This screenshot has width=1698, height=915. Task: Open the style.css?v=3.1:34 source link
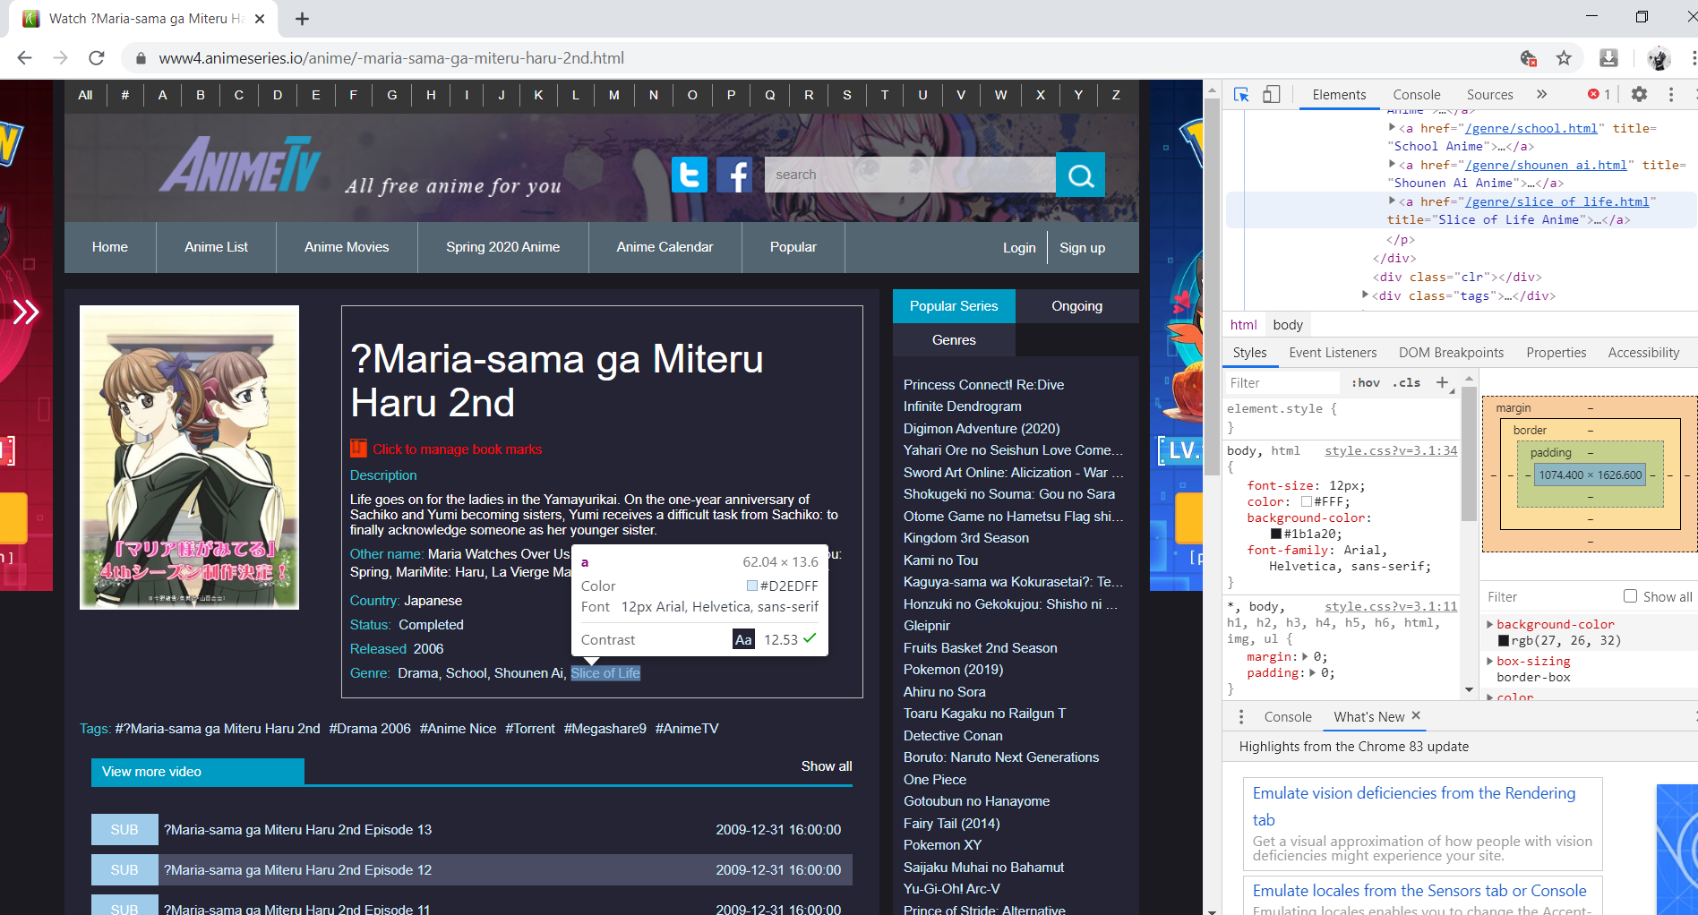[x=1391, y=450]
